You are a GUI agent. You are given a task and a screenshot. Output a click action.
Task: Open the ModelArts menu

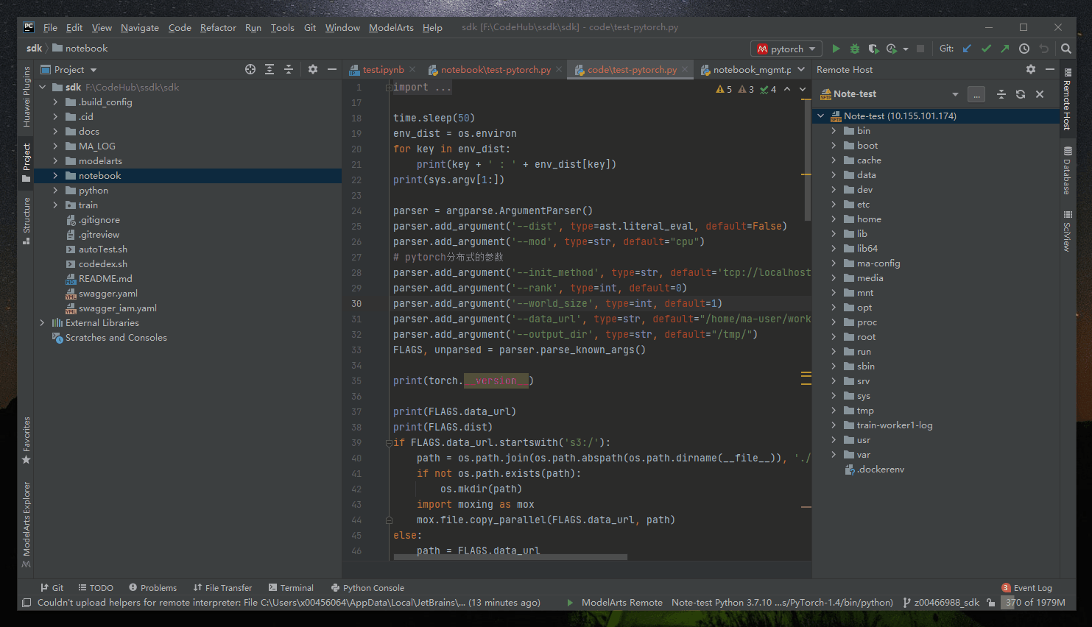[x=391, y=27]
